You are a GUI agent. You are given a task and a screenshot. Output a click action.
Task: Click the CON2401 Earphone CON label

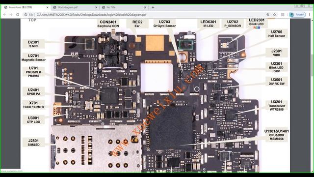tap(108, 24)
